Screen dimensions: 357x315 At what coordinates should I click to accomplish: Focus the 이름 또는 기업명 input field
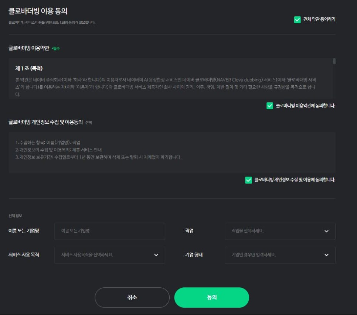click(109, 231)
